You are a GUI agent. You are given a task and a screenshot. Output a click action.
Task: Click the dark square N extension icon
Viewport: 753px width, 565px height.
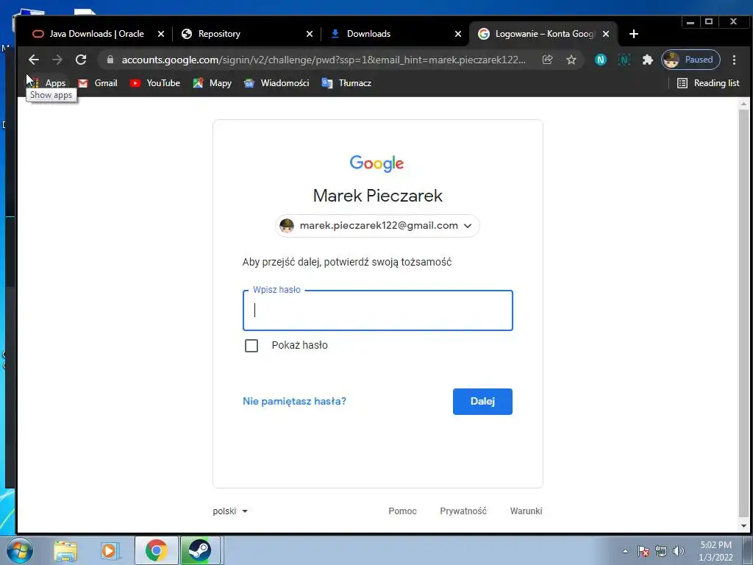(624, 60)
